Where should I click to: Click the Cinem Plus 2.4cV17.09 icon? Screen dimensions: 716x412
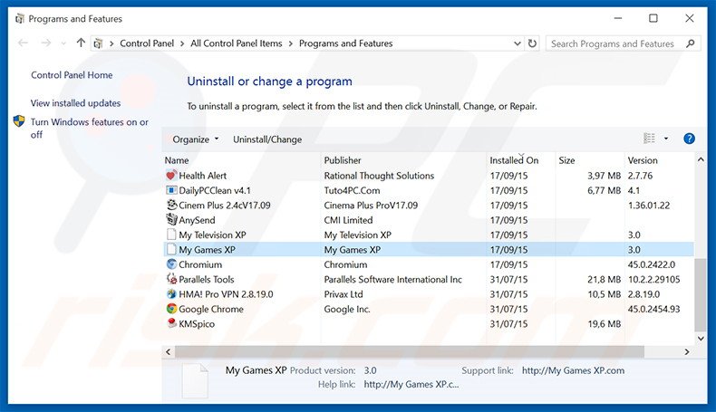pyautogui.click(x=171, y=205)
